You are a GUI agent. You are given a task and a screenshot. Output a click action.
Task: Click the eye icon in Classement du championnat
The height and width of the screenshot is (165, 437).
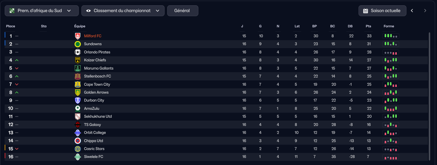(88, 11)
